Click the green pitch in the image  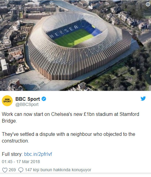[x=73, y=38]
